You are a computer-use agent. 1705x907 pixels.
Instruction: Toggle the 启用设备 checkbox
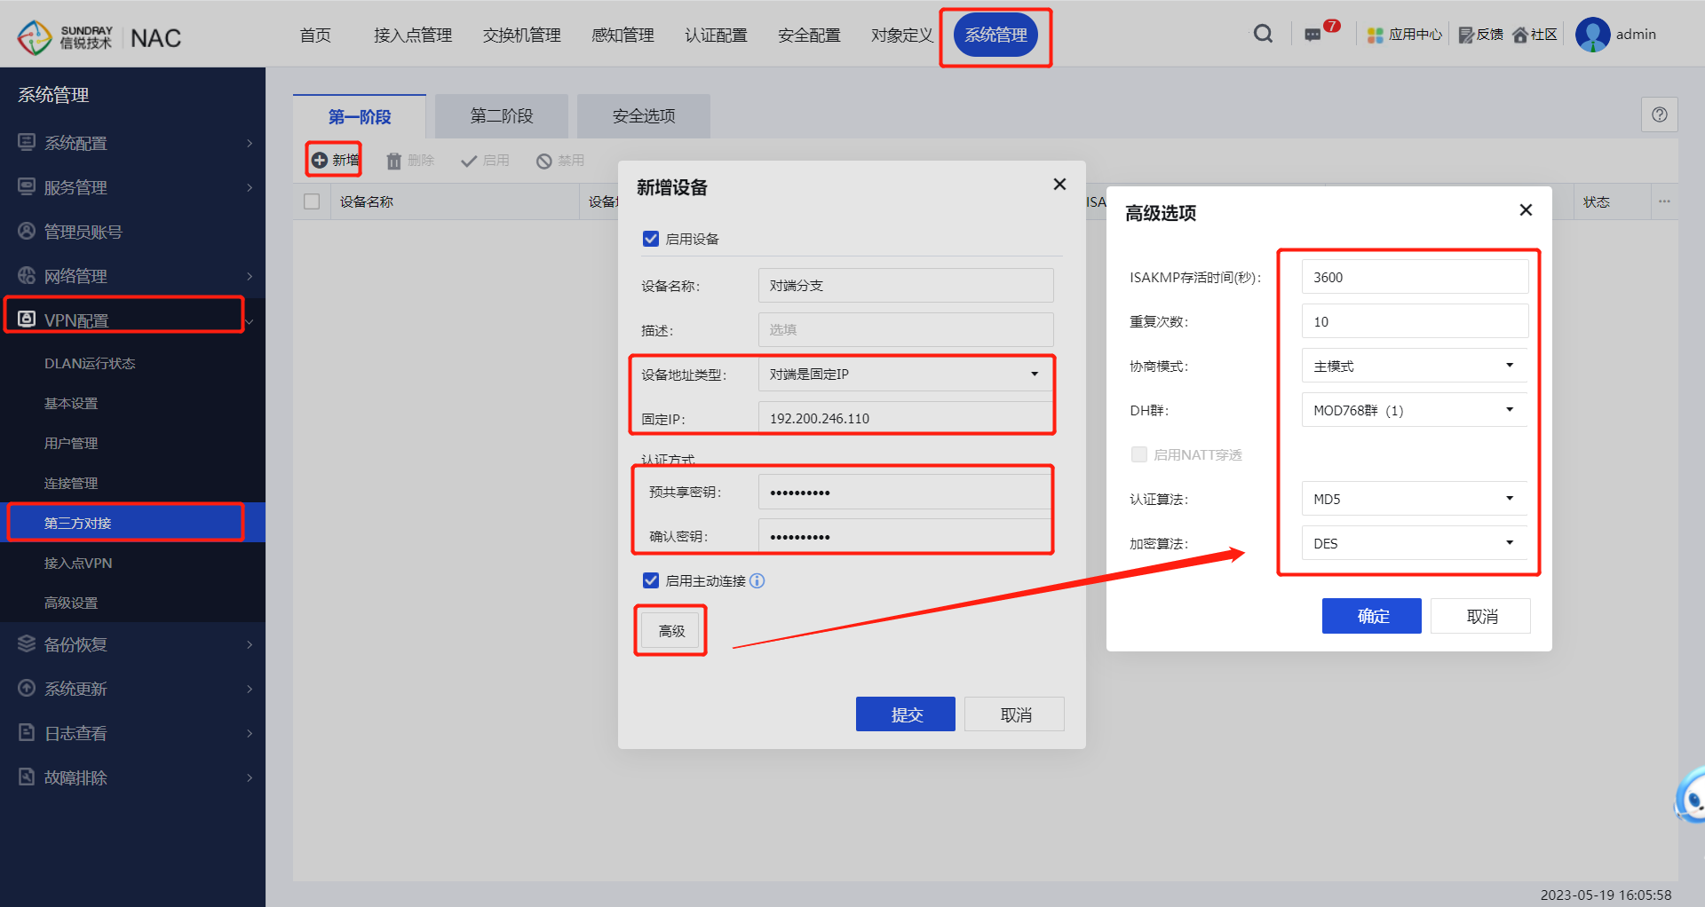tap(651, 239)
